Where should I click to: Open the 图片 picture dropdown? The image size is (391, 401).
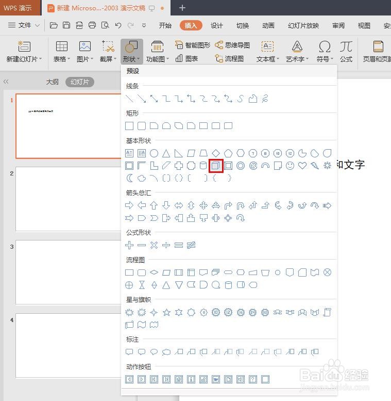coord(85,52)
